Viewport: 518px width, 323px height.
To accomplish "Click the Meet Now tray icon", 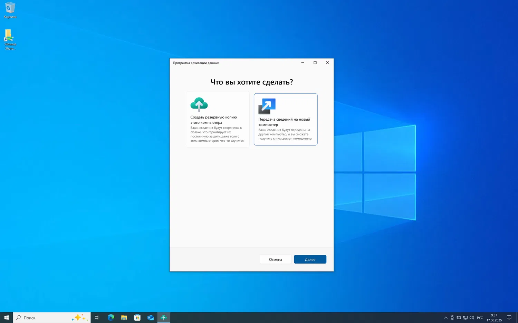I will point(452,317).
